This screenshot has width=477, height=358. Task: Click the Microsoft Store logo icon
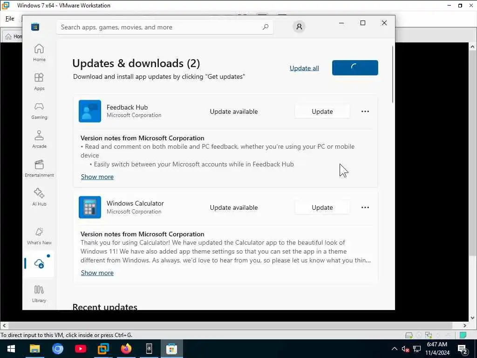[x=35, y=27]
